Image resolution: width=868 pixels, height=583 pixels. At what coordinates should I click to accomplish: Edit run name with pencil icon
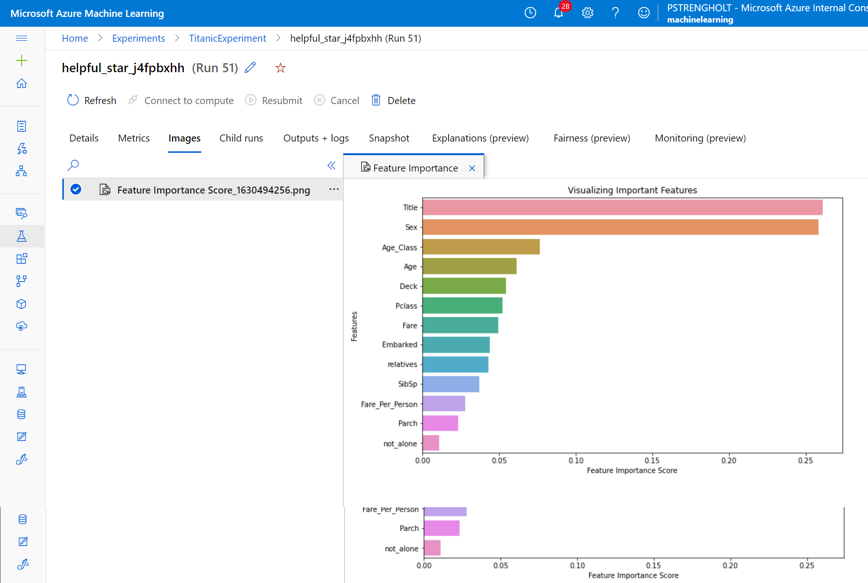tap(251, 67)
